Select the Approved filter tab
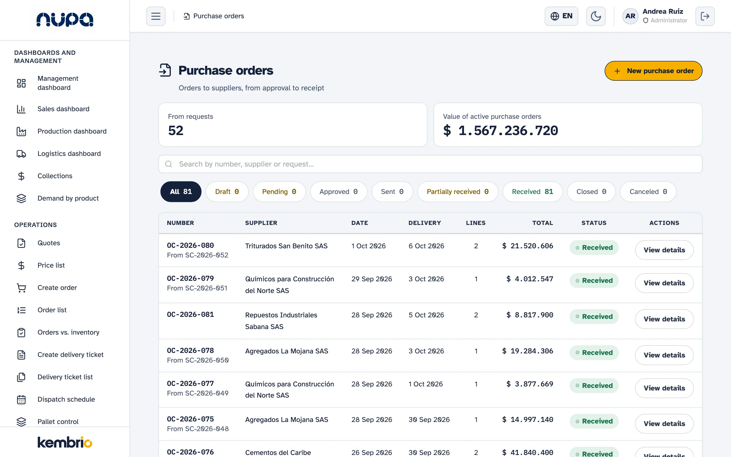Screen dimensions: 731x457 pos(338,192)
